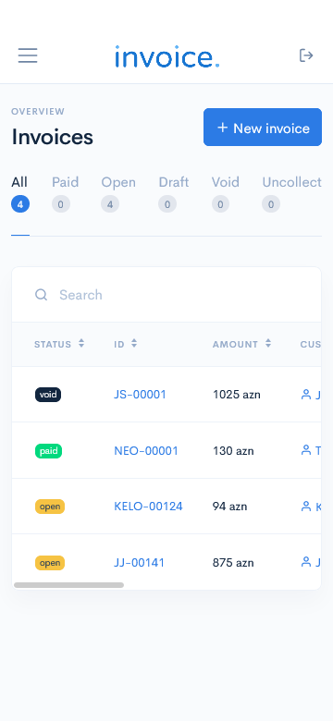Click the table horizontal scrollbar
The width and height of the screenshot is (333, 721).
pyautogui.click(x=69, y=585)
